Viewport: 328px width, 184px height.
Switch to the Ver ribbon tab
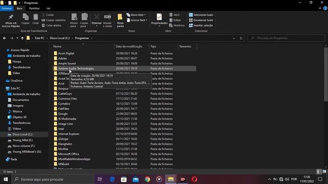click(49, 8)
